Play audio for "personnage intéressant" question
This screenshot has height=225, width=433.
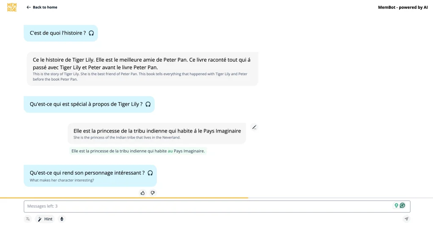(x=150, y=173)
